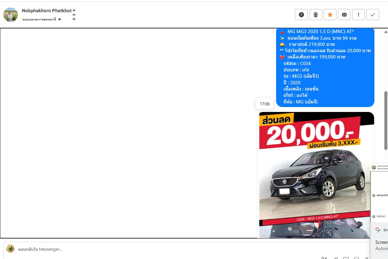Click the ผ่อนเริ่มต้นเพียง 3,xxx บาท 84 งวด line
Screen dimensions: 388x259
318,38
